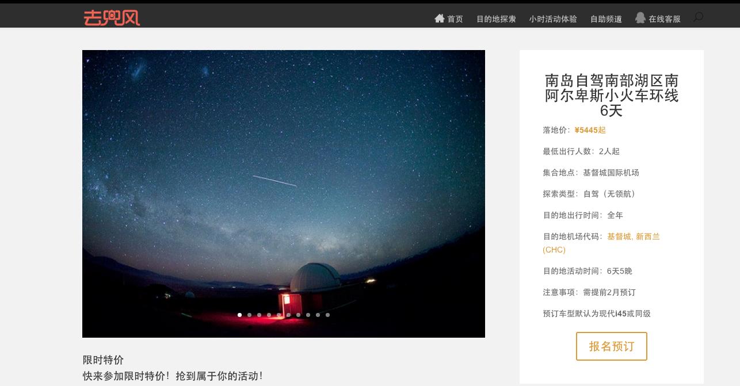
Task: Follow the 基督城, 新西兰 (CHC) airport link
Action: pyautogui.click(x=601, y=243)
